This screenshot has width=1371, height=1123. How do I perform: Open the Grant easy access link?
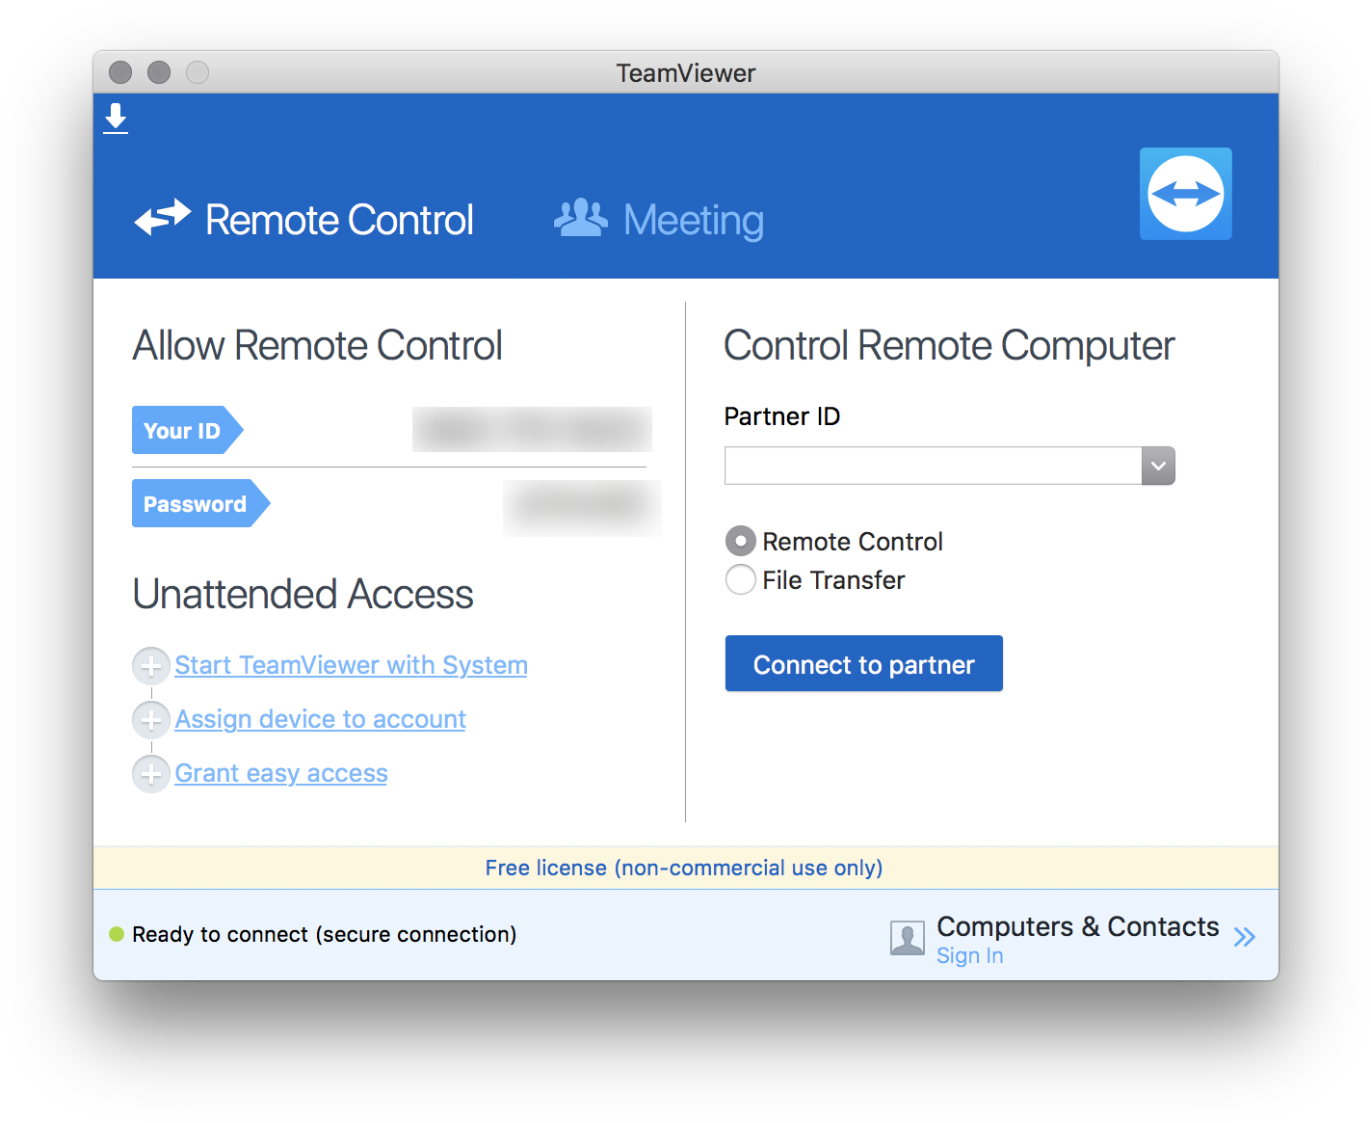pyautogui.click(x=280, y=773)
